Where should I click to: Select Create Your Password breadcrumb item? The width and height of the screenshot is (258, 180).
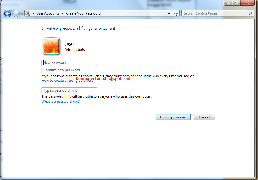(83, 13)
